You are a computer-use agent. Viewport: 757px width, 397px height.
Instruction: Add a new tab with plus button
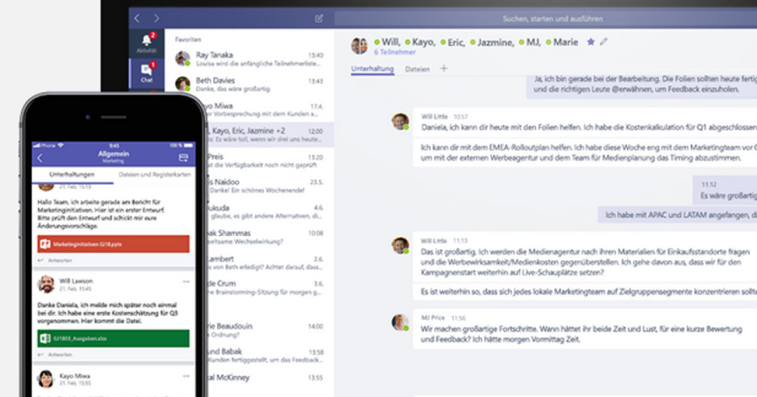443,69
